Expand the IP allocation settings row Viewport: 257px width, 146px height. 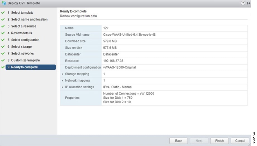[x=63, y=87]
